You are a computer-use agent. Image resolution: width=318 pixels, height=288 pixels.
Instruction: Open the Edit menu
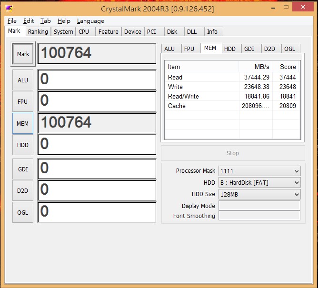pyautogui.click(x=29, y=21)
